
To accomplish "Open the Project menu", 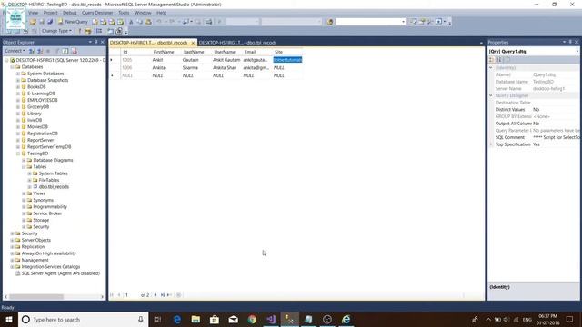I will coord(51,13).
